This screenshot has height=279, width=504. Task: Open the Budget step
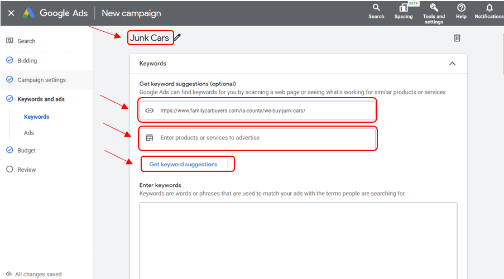tap(26, 151)
